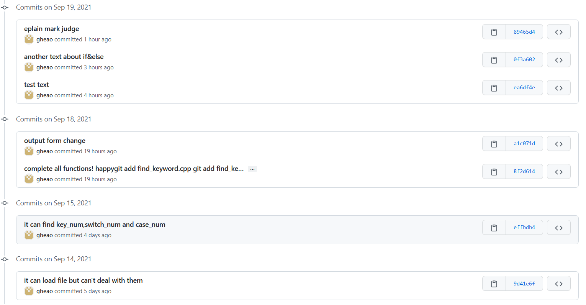Copy full SHA for commit 89465d4
This screenshot has height=305, width=586.
tap(494, 32)
